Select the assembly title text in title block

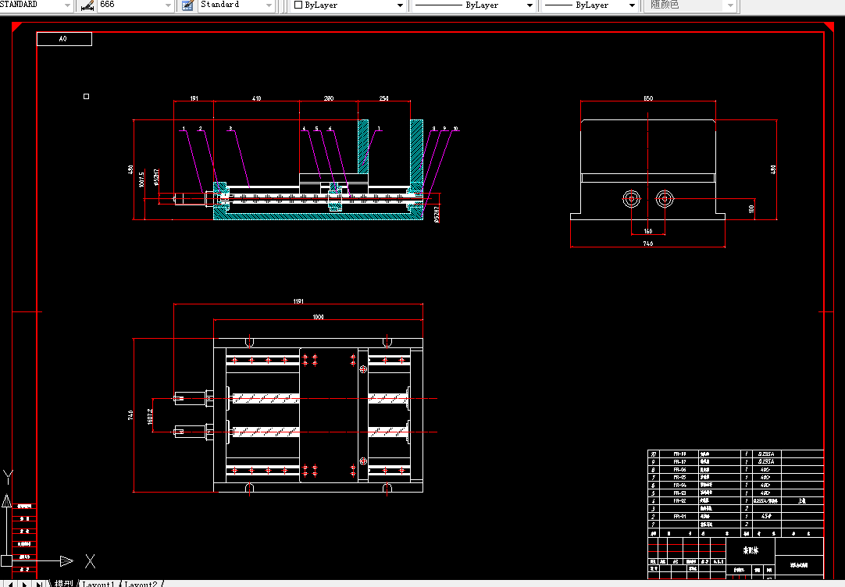(x=751, y=550)
